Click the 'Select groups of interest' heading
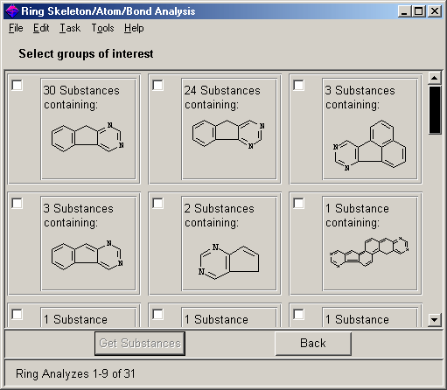 (86, 53)
